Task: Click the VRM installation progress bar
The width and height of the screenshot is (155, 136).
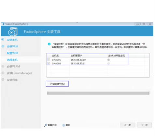Action: pyautogui.click(x=98, y=93)
